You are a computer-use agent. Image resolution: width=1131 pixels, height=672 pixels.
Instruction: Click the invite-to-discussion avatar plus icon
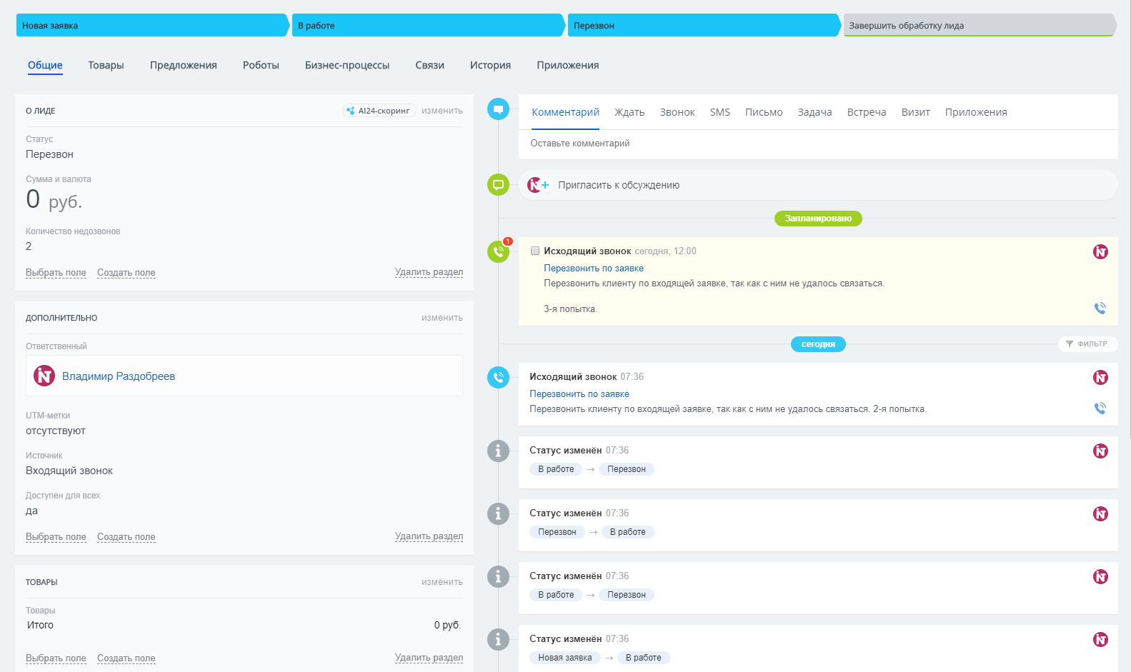coord(539,185)
